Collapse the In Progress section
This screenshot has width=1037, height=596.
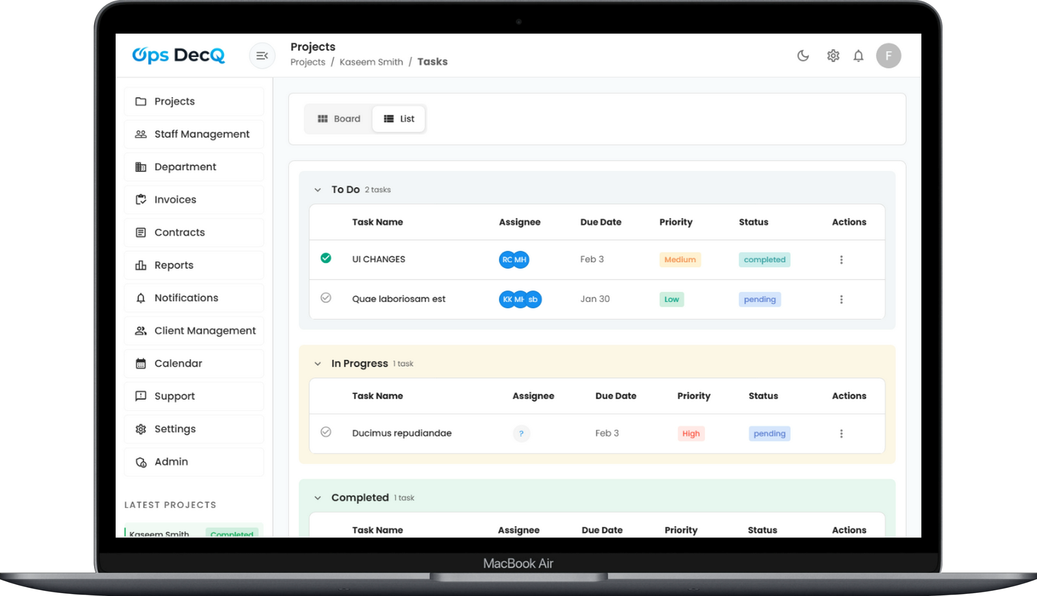(318, 364)
